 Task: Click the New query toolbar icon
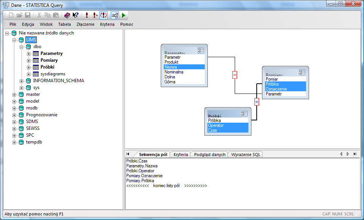point(11,15)
